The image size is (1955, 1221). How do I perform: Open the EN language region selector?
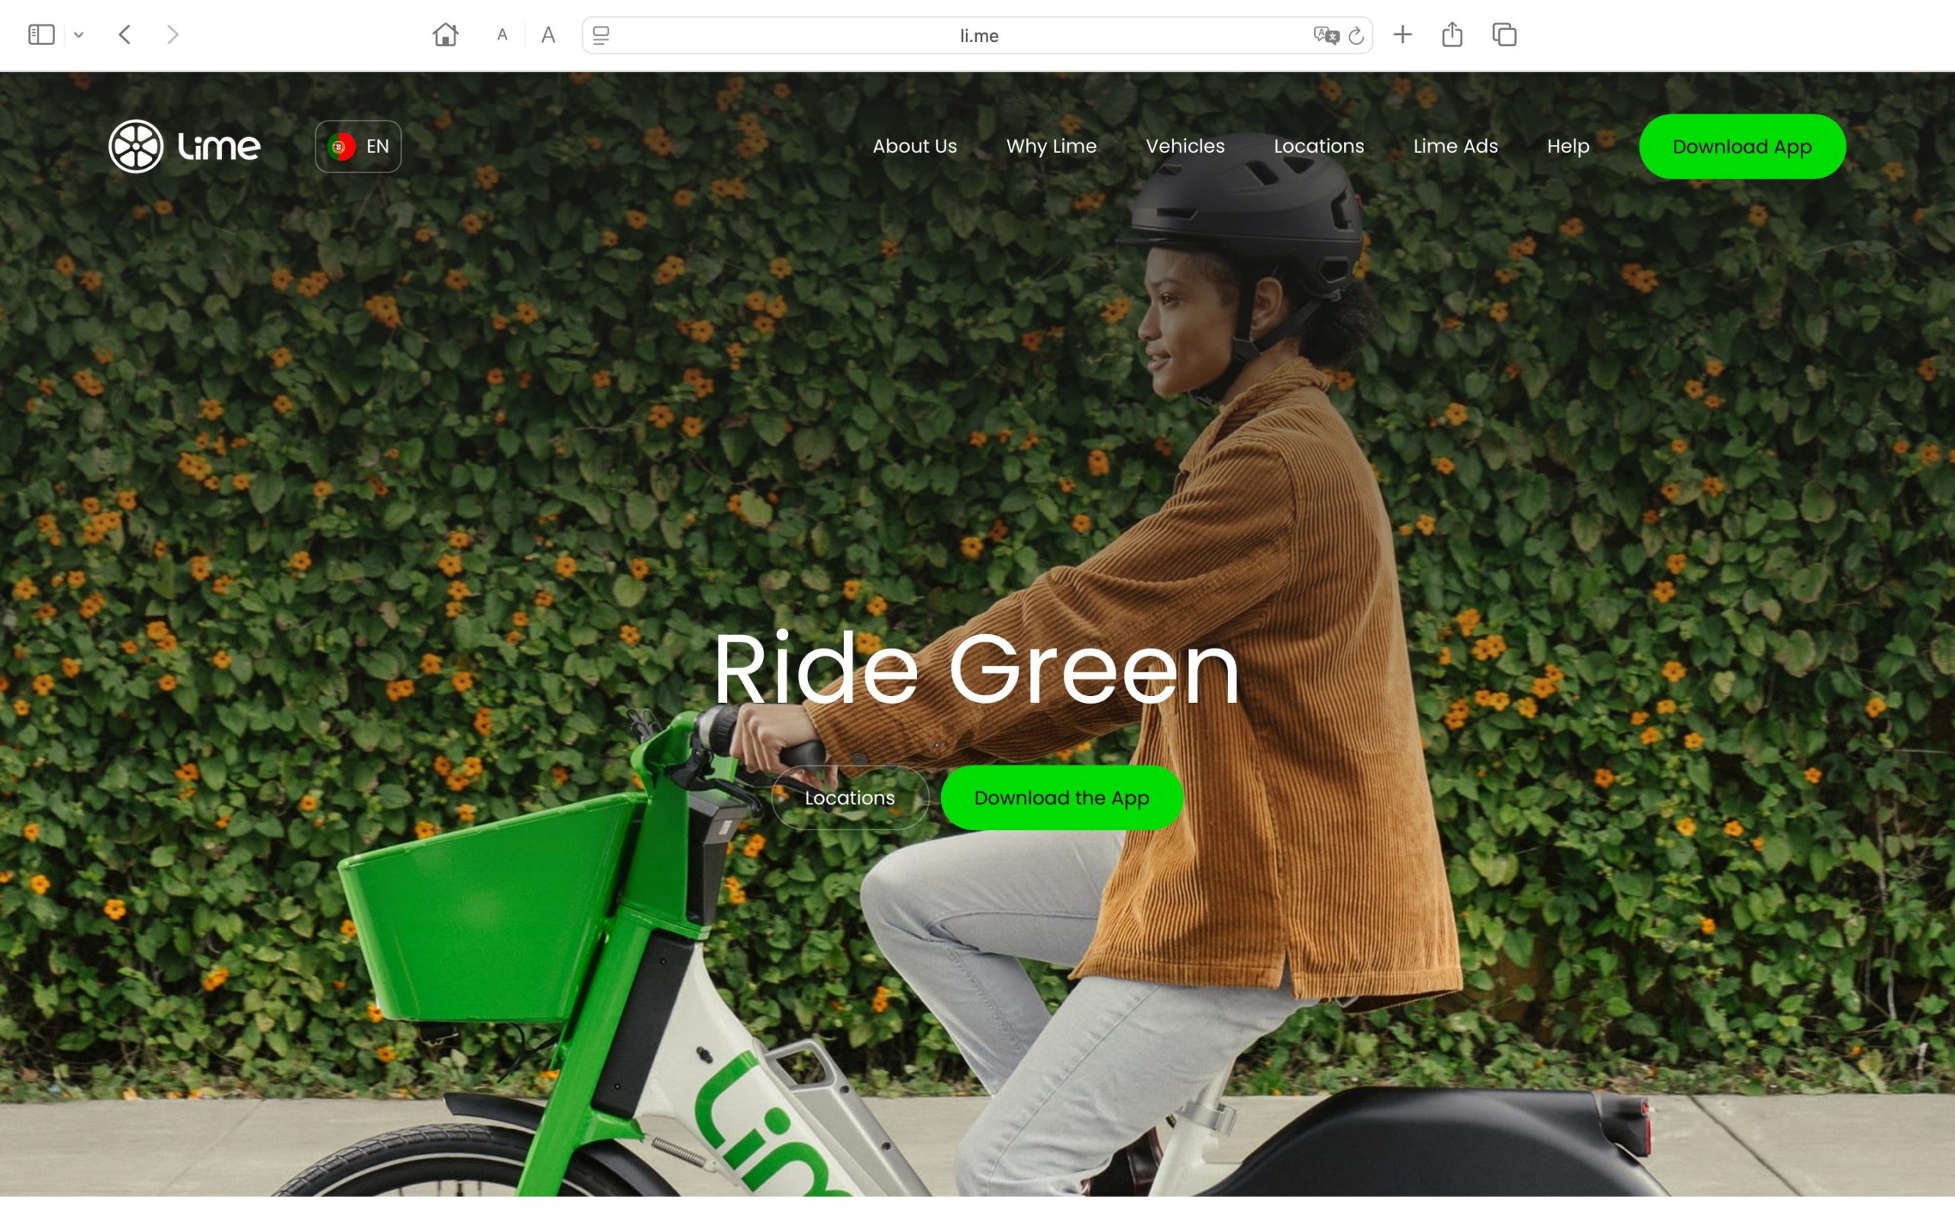[358, 147]
